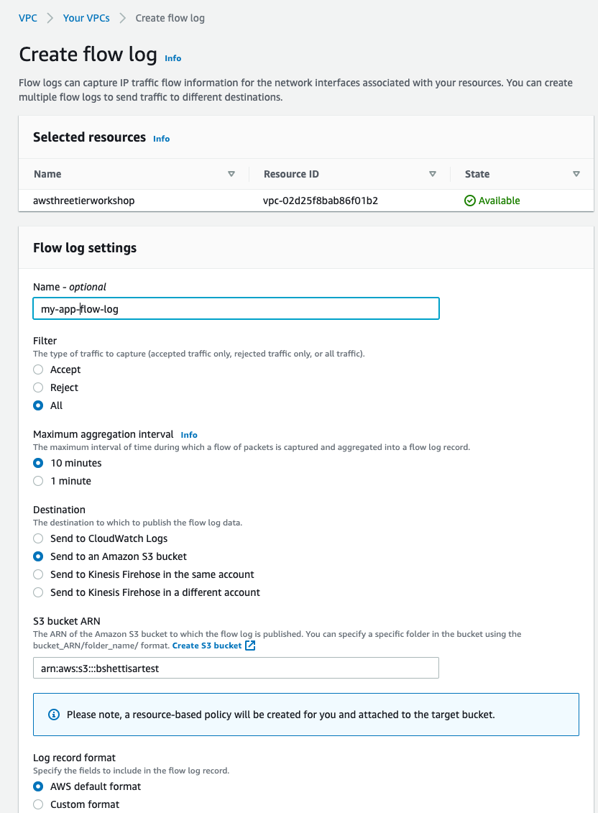The image size is (598, 813).
Task: Sort by Name column arrow
Action: point(231,174)
